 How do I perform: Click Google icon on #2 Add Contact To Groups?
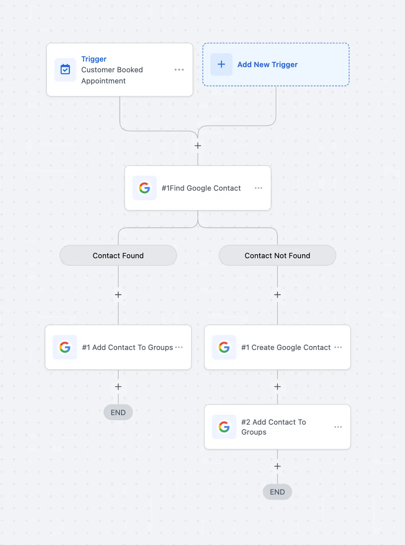pos(224,427)
